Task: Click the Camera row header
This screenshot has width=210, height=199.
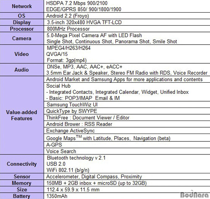Action: click(x=22, y=39)
